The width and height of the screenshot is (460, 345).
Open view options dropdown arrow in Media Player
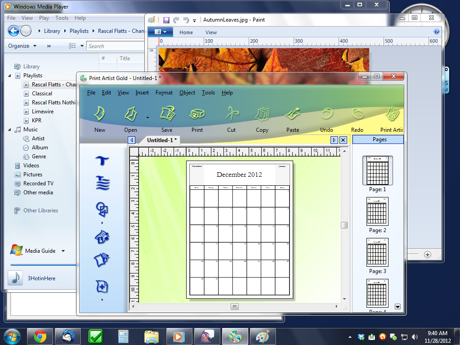pyautogui.click(x=82, y=46)
